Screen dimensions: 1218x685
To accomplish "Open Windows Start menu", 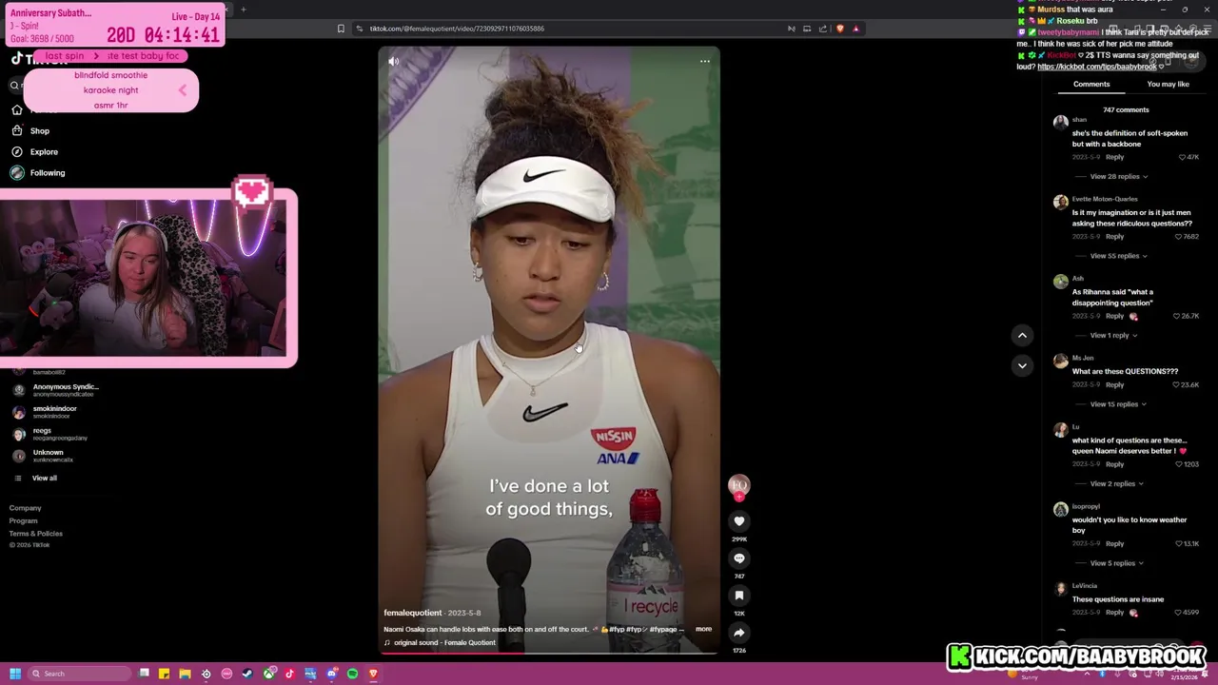I will click(x=15, y=674).
